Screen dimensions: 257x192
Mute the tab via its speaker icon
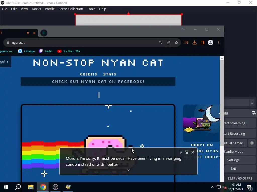(x=28, y=33)
